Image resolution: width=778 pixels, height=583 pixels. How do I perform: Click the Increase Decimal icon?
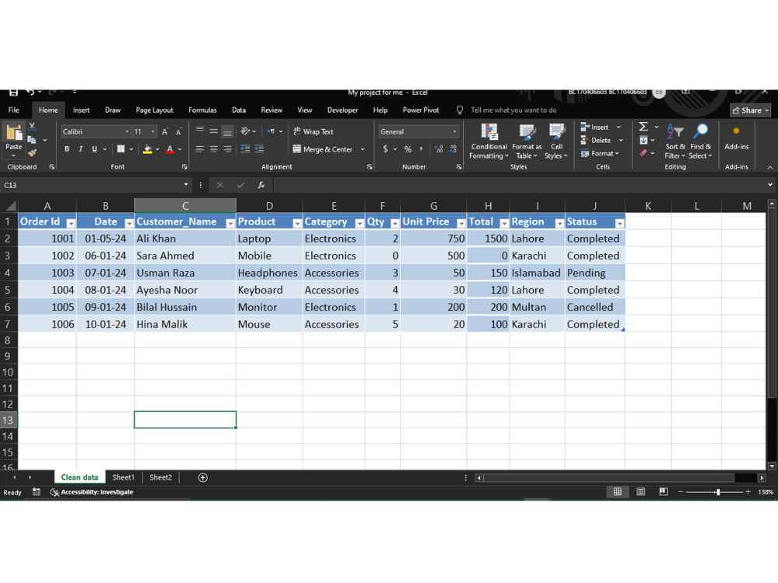[439, 148]
